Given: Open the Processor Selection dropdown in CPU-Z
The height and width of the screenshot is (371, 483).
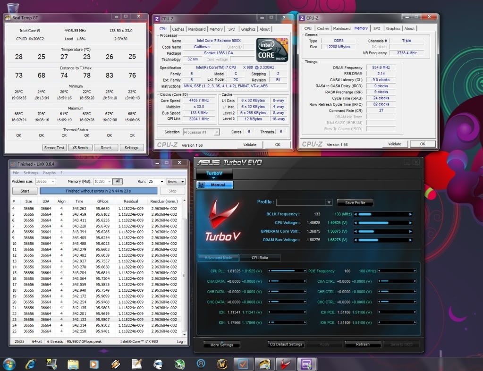Looking at the screenshot, I should click(x=217, y=132).
